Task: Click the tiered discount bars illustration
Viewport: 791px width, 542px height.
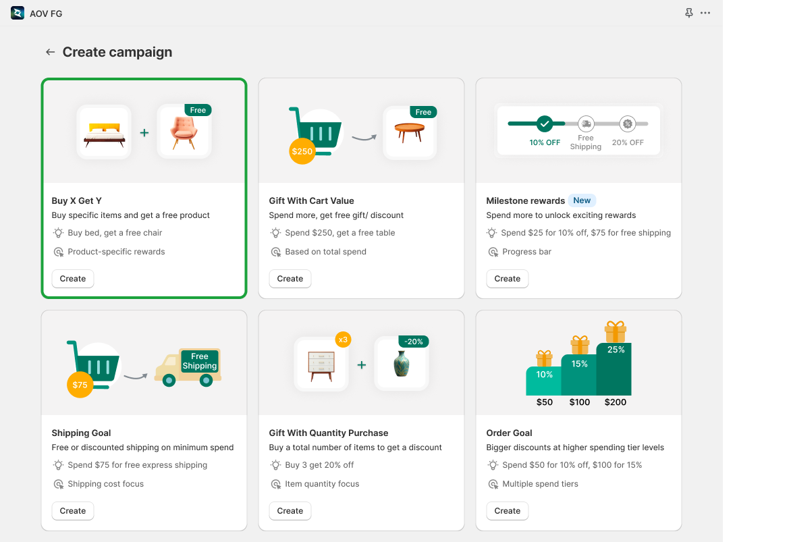Action: [578, 364]
